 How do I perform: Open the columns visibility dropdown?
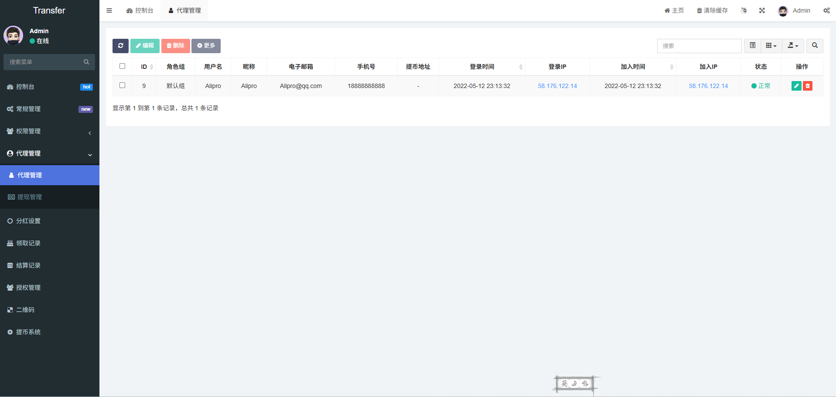pyautogui.click(x=771, y=46)
